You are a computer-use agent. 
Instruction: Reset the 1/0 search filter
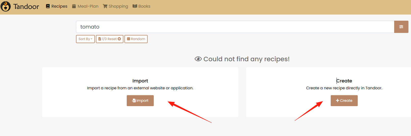point(110,39)
